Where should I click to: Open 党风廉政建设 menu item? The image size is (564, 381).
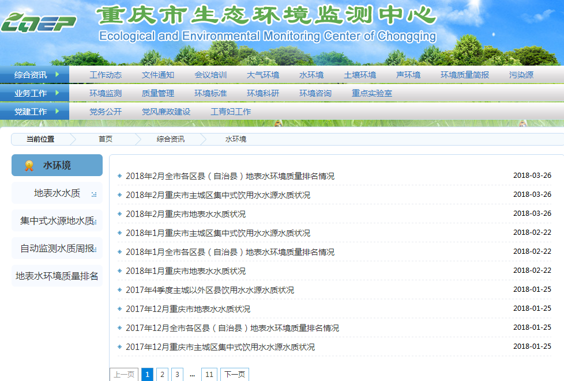166,111
